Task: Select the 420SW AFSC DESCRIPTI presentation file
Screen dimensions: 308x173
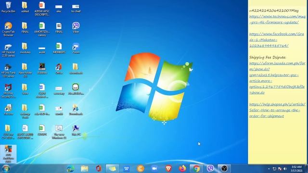Action: click(42, 9)
